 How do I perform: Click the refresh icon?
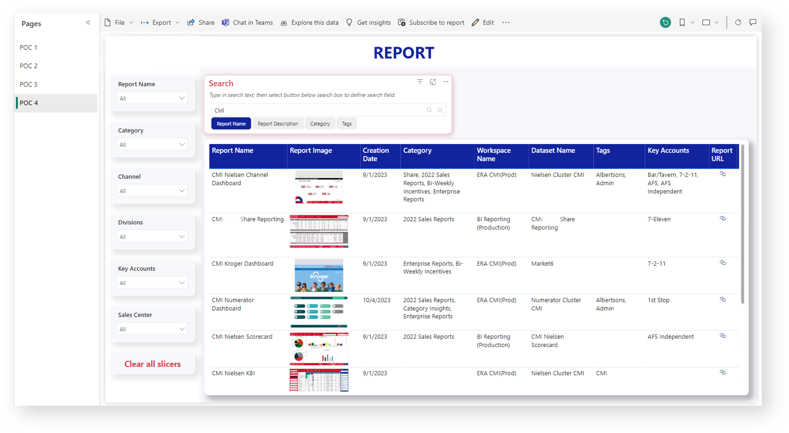click(x=738, y=23)
